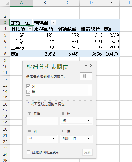Select cell with value 3839
The height and width of the screenshot is (162, 132).
(111, 35)
